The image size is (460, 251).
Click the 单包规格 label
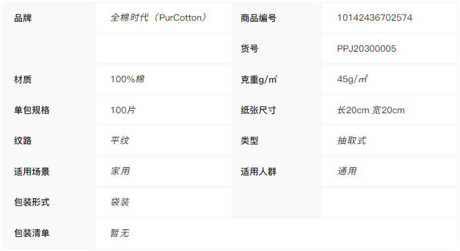coord(32,110)
